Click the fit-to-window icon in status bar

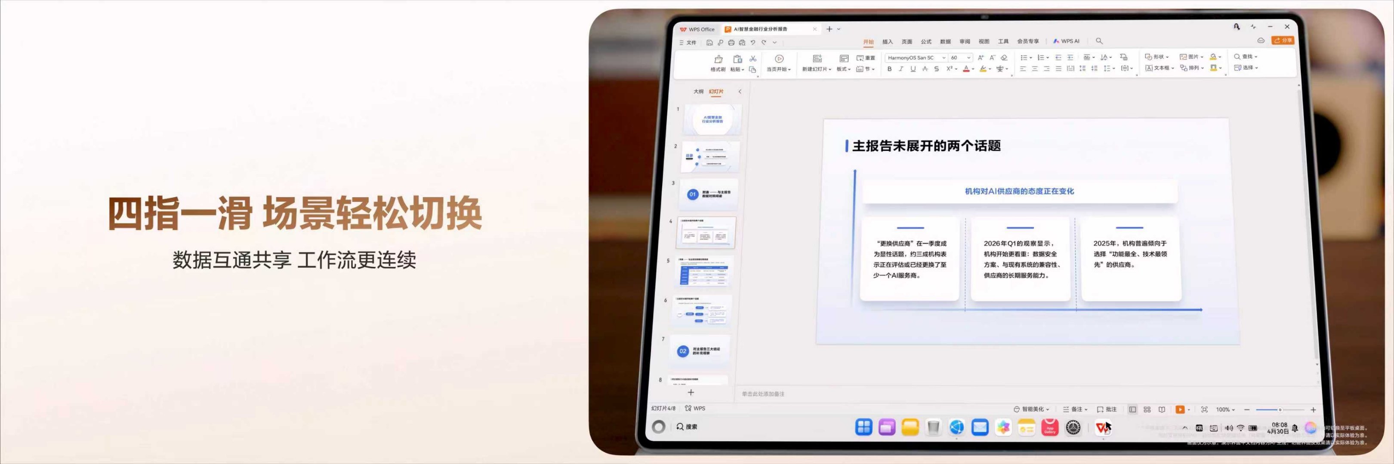(x=1204, y=409)
